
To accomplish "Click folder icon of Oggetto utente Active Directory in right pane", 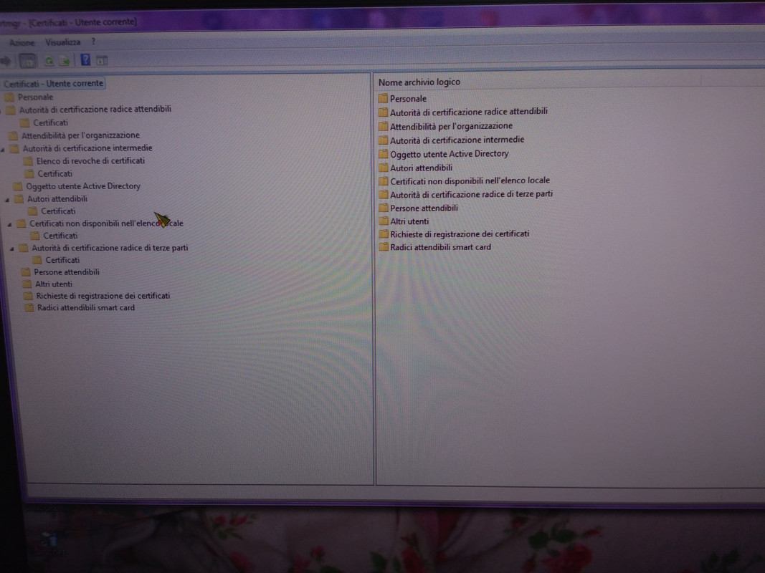I will (384, 154).
